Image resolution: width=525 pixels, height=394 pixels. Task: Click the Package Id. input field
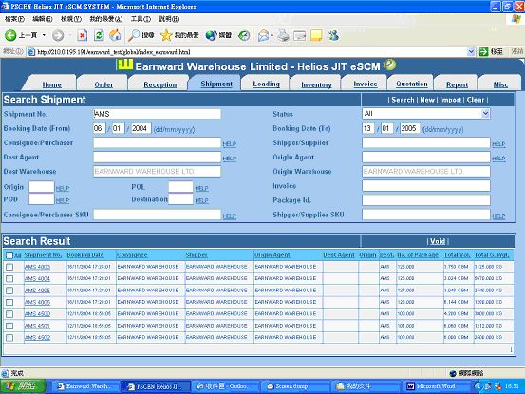point(426,200)
